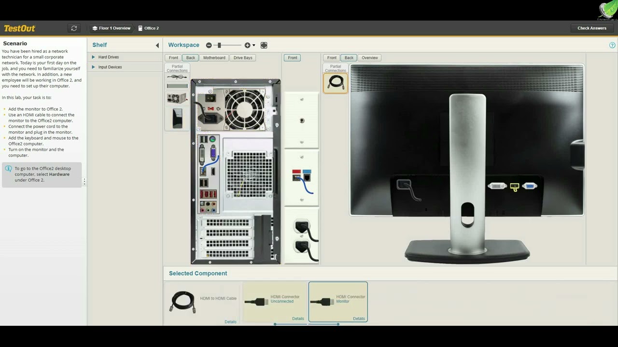This screenshot has width=618, height=347.
Task: Select the monitor Back tab
Action: (349, 58)
